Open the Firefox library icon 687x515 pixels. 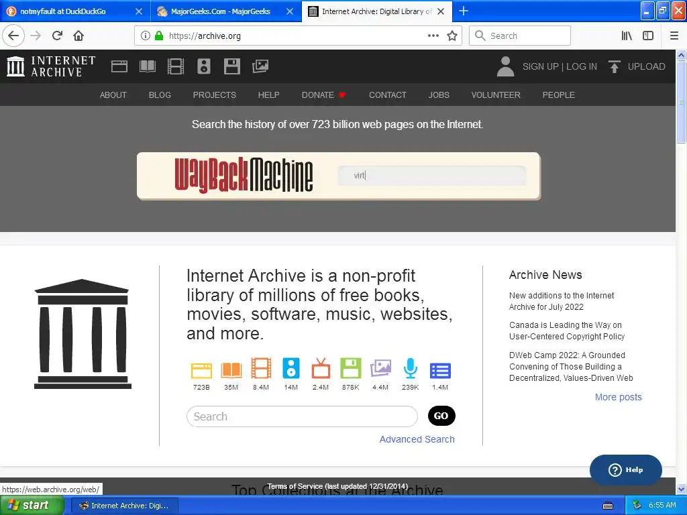point(627,36)
